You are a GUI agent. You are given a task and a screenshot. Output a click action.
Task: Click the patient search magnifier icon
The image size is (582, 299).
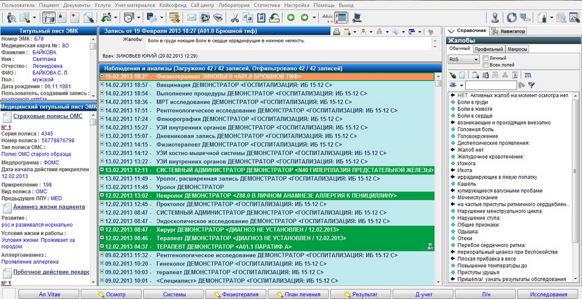coord(11,17)
